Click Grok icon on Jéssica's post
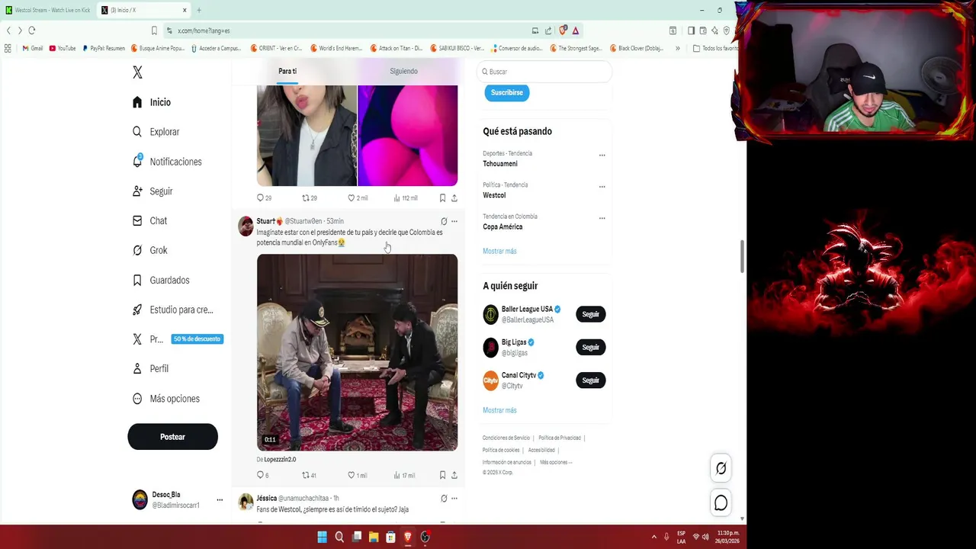 point(444,499)
